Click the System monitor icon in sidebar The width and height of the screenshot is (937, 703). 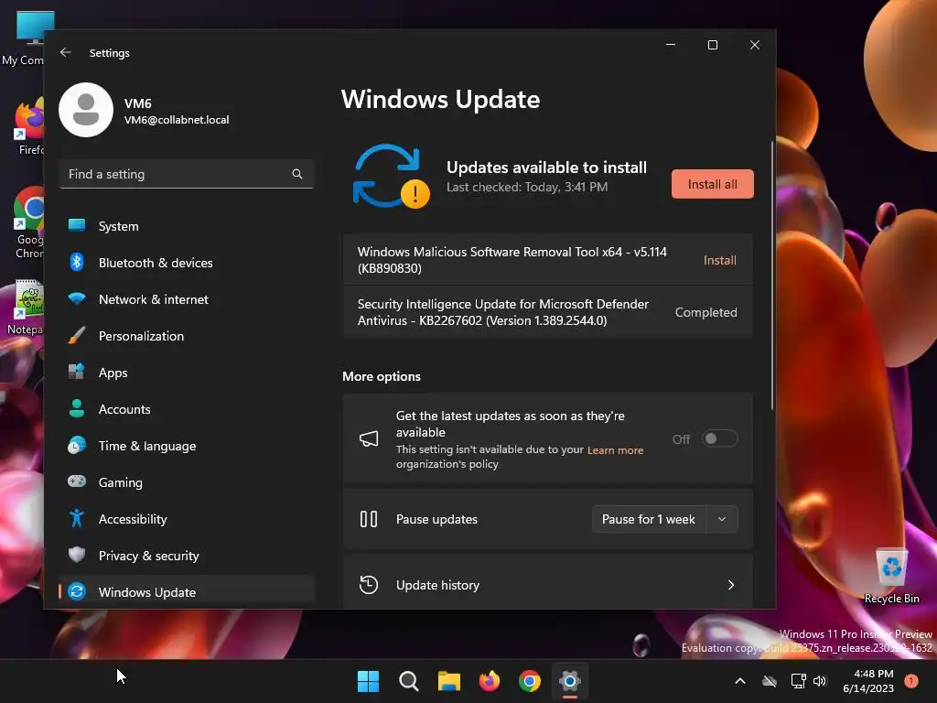[x=77, y=225]
